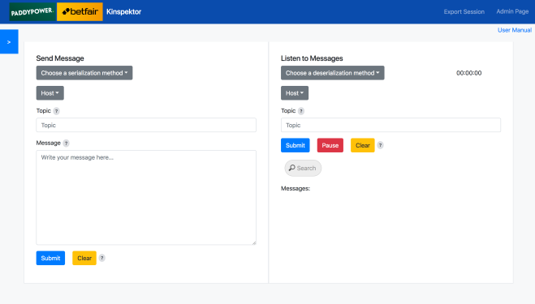535x304 pixels.
Task: Focus the Listen to Messages Topic field
Action: click(390, 125)
